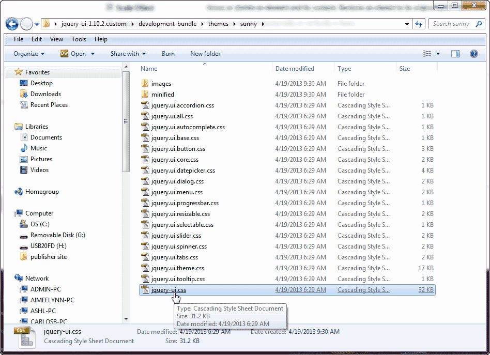Image resolution: width=490 pixels, height=355 pixels.
Task: Click the minified folder icon
Action: coord(145,95)
